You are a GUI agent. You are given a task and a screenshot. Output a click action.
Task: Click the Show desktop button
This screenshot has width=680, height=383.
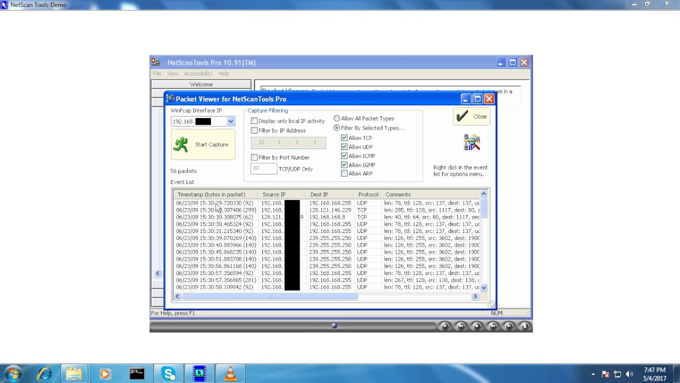point(676,374)
